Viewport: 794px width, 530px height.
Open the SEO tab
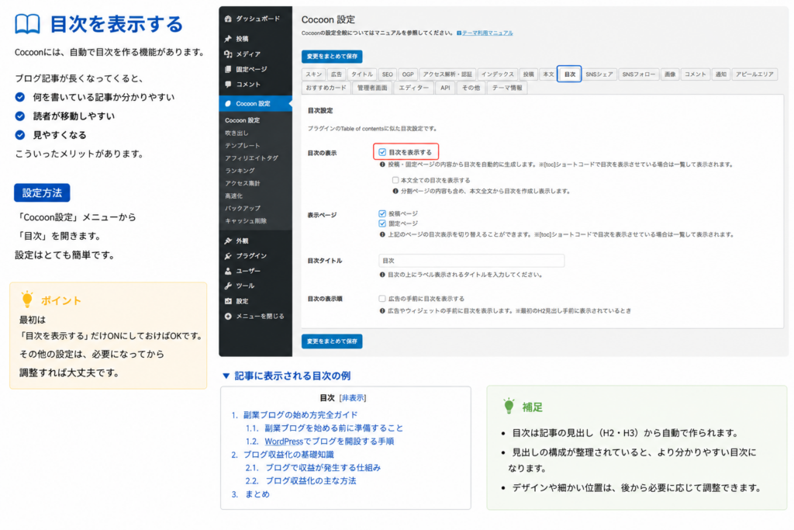click(x=388, y=74)
